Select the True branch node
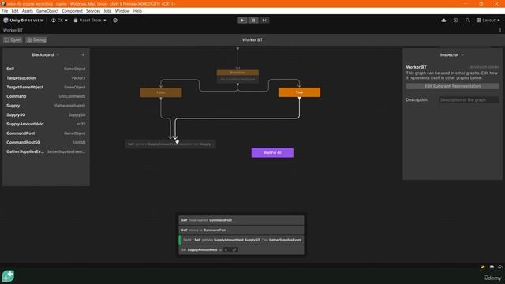The image size is (505, 284). click(299, 92)
